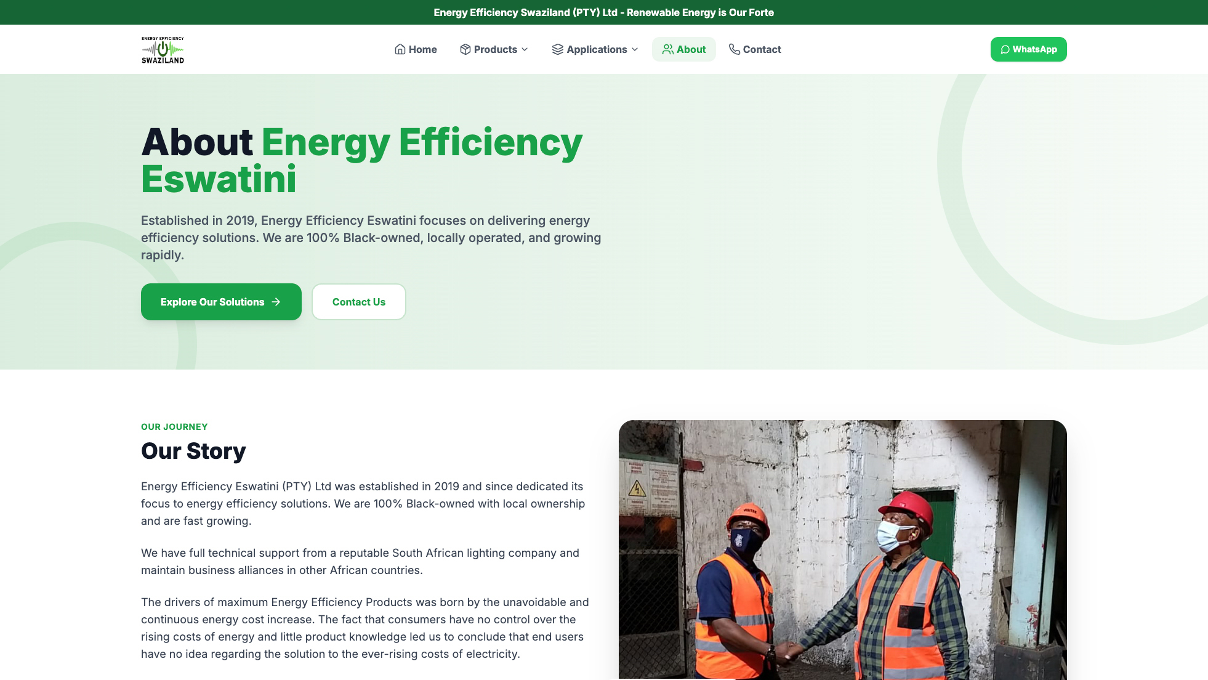Navigate to the Home menu item
1208x680 pixels.
[423, 49]
